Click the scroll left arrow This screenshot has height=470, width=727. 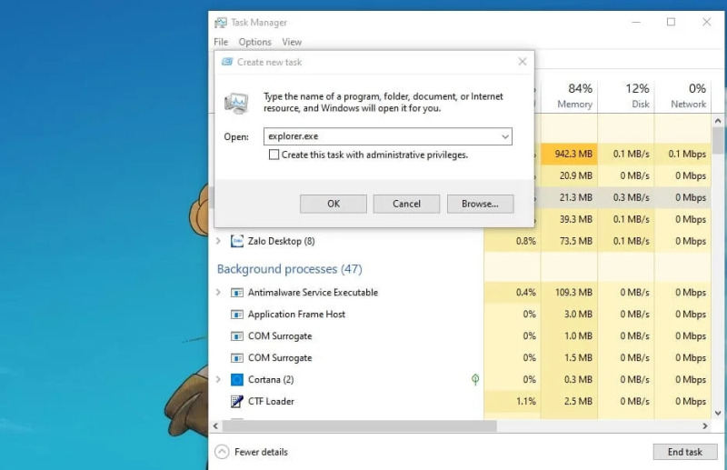(215, 426)
